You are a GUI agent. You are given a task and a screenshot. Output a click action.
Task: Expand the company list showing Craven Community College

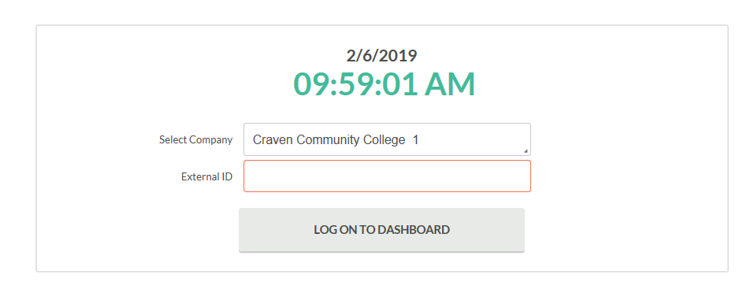coord(387,139)
